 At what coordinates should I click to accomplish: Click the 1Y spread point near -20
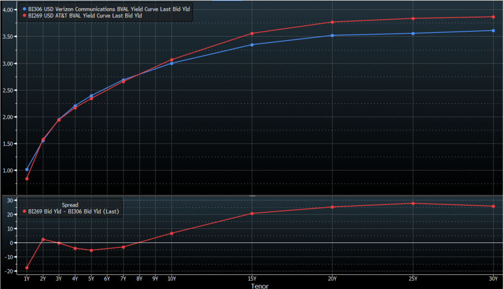coord(27,268)
